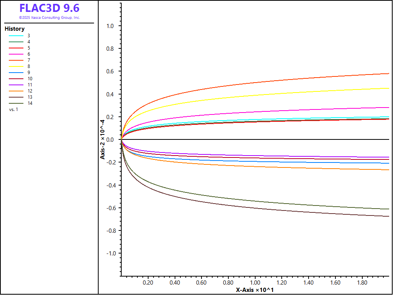Click the legend number label 10

tap(30, 79)
